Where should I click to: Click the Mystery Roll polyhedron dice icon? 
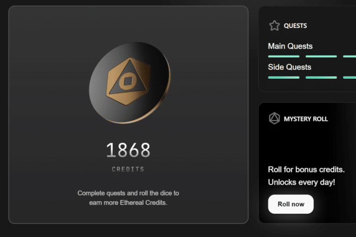click(x=274, y=118)
